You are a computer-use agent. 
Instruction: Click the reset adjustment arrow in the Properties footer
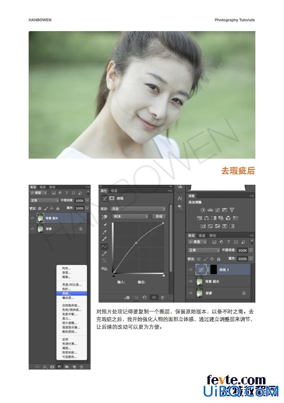[144, 297]
